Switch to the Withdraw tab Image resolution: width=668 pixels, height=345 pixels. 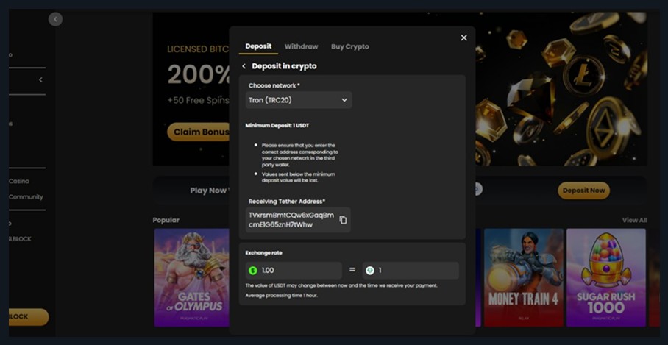[x=301, y=46]
